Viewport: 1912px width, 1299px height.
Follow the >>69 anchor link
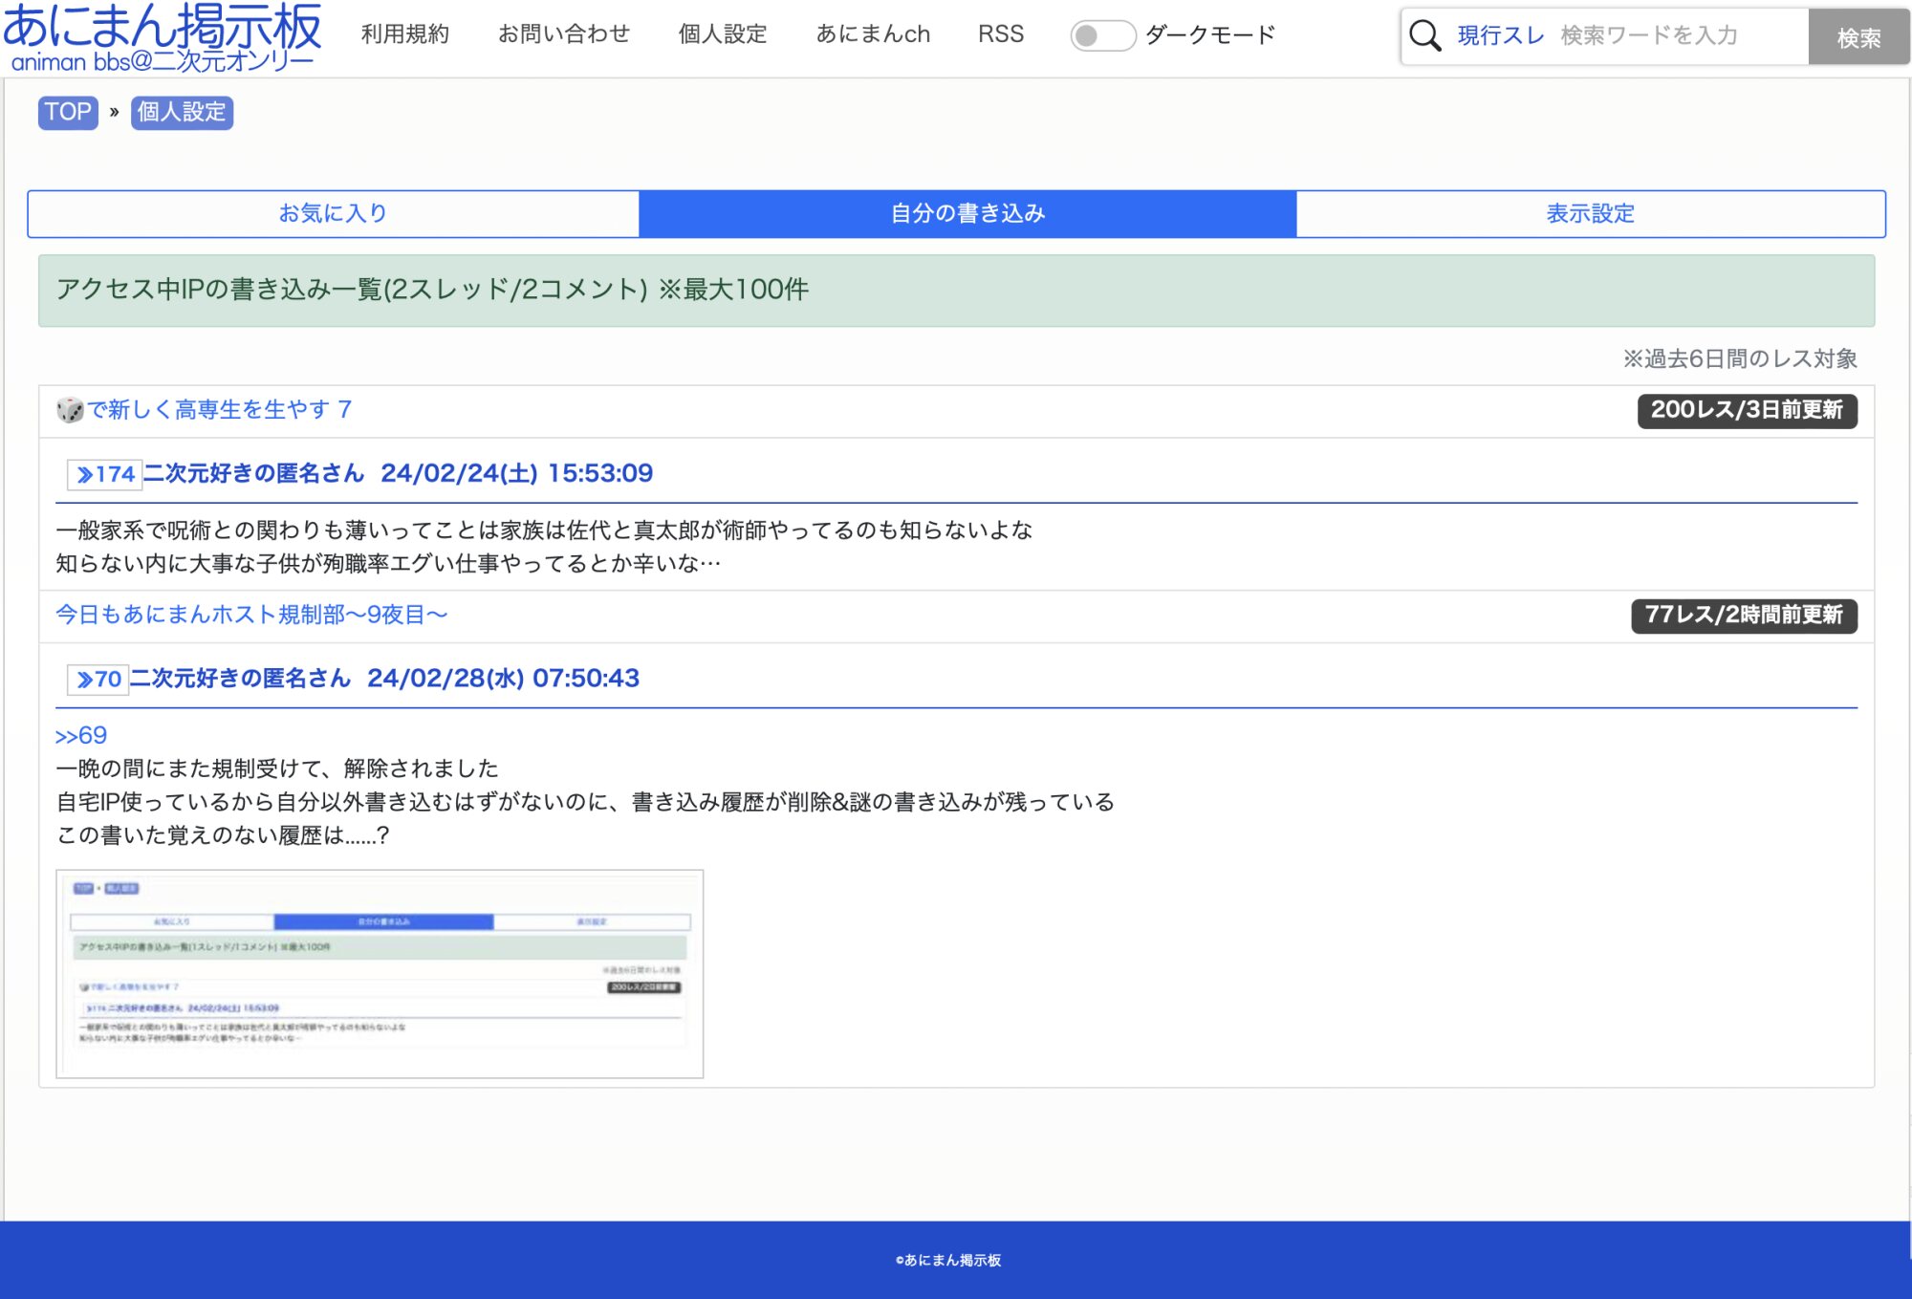[81, 735]
